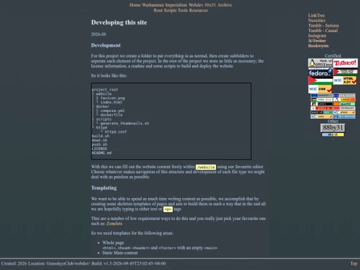Screen dimensions: 360x270
Task: Open the Neocities sidebar link
Action: point(317,21)
